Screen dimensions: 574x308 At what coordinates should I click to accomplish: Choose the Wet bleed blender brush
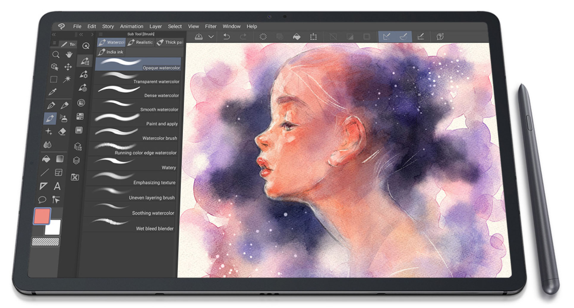[129, 225]
